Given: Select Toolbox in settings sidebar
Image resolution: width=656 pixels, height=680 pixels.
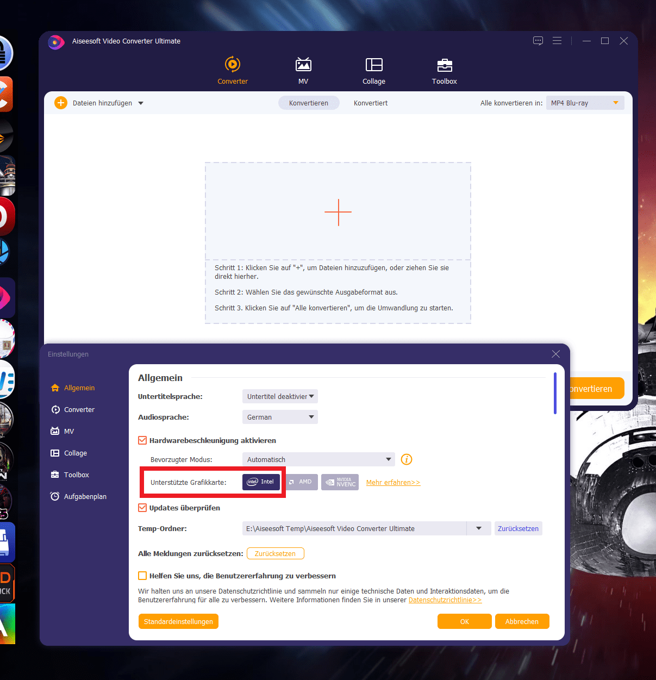Looking at the screenshot, I should coord(70,475).
